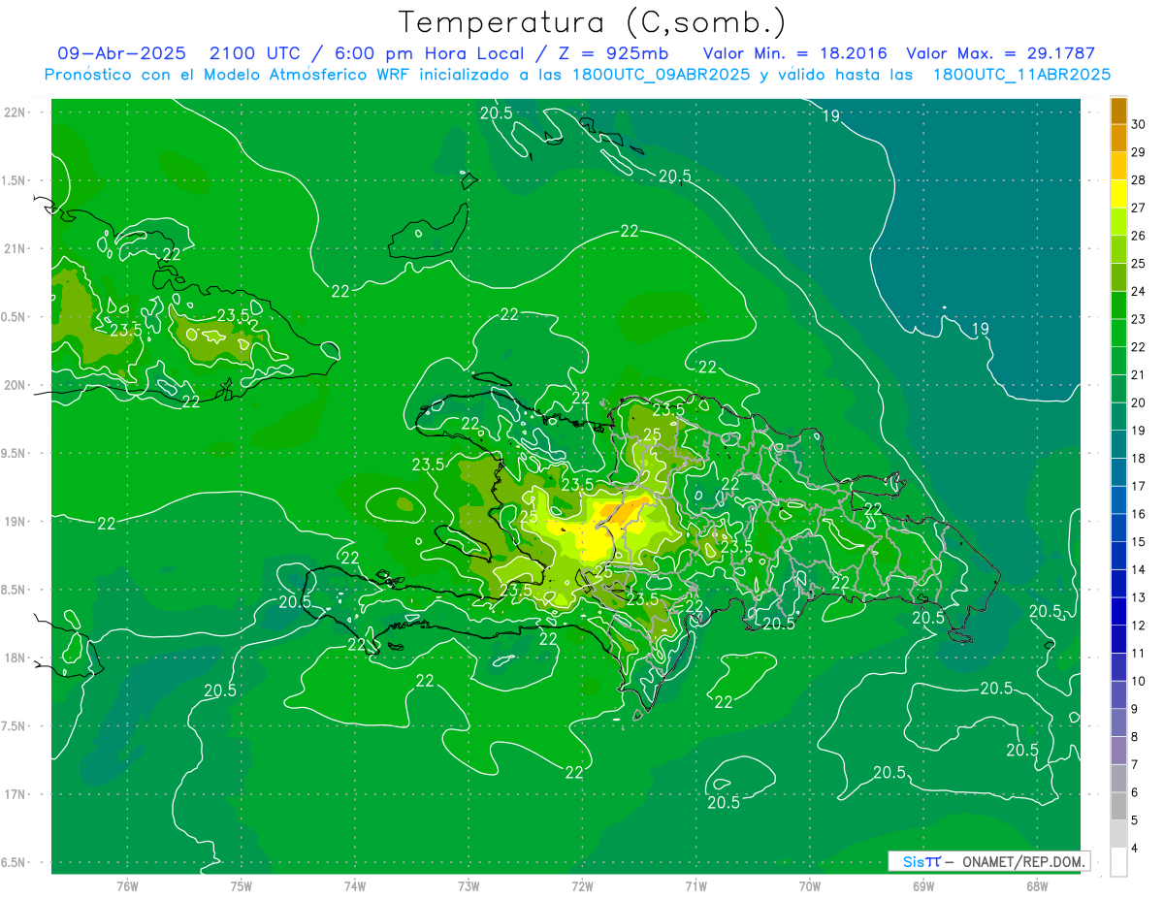Click the '71W' longitude axis label

click(x=695, y=885)
